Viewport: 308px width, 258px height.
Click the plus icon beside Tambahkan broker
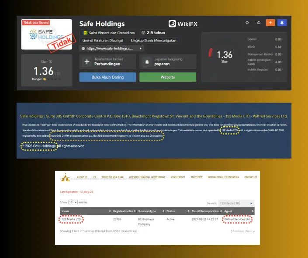click(87, 62)
